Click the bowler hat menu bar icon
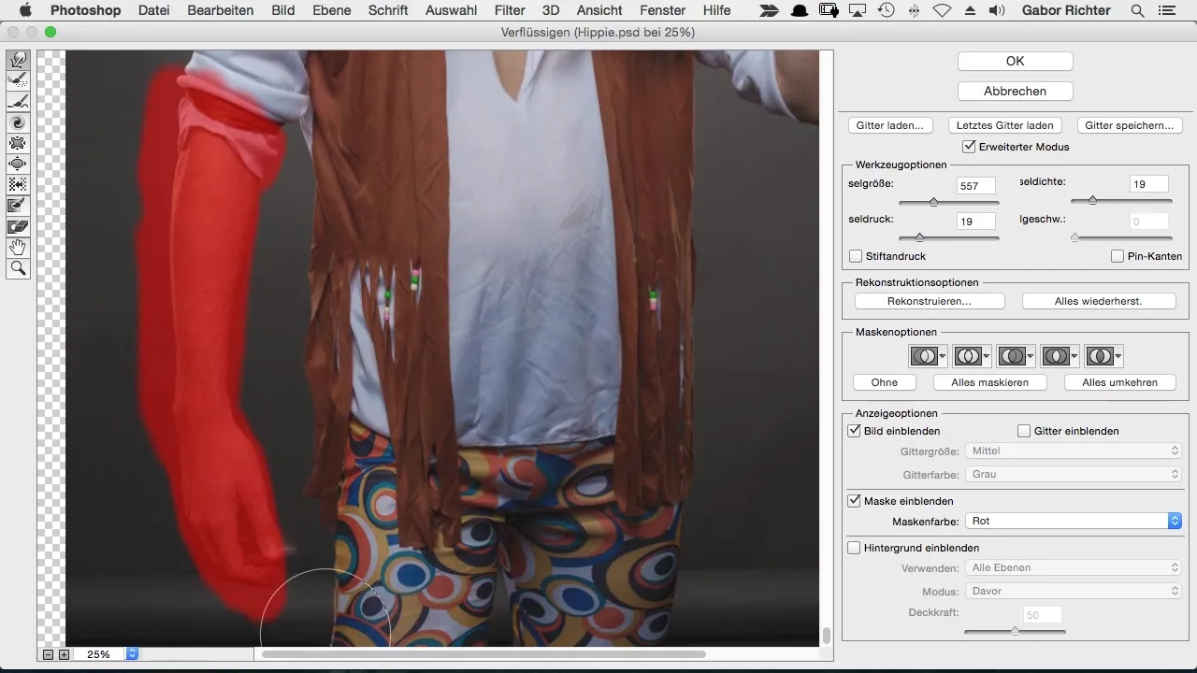This screenshot has width=1197, height=673. [x=800, y=11]
